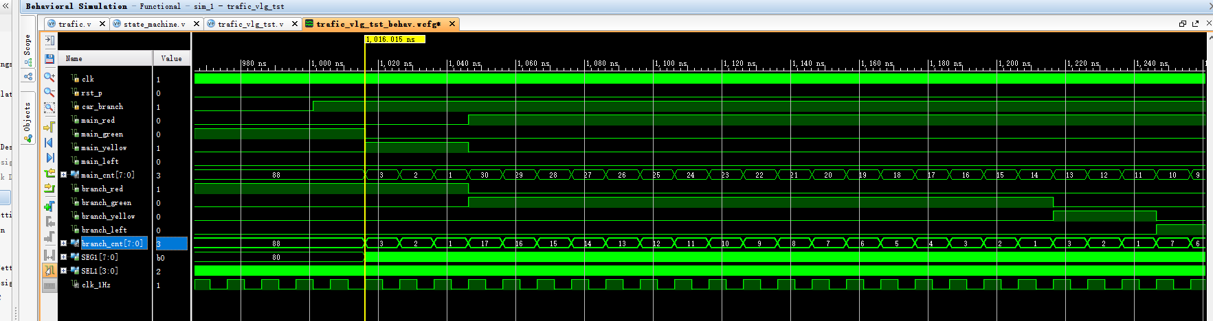Collapse the left panel with double arrow
The height and width of the screenshot is (321, 1213).
7,6
